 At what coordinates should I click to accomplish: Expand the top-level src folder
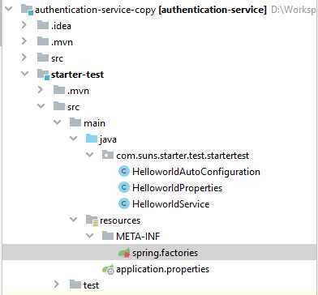pyautogui.click(x=24, y=58)
